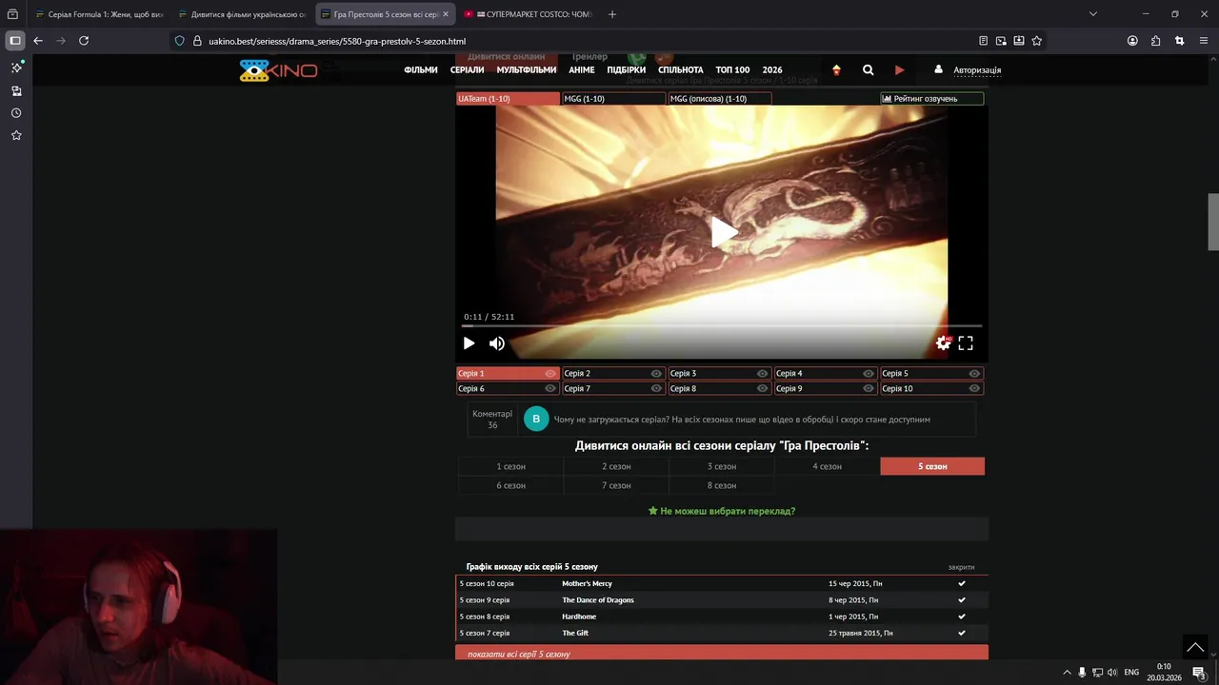
Task: Switch to 2 сезон
Action: pyautogui.click(x=616, y=466)
